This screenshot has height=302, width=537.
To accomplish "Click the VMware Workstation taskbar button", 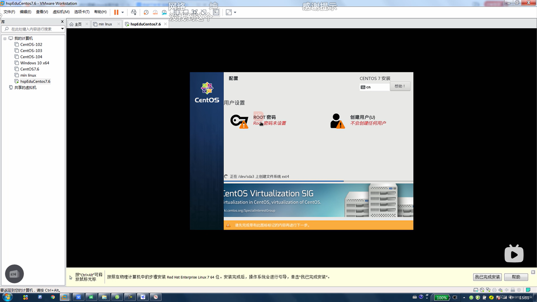I will tap(65, 297).
